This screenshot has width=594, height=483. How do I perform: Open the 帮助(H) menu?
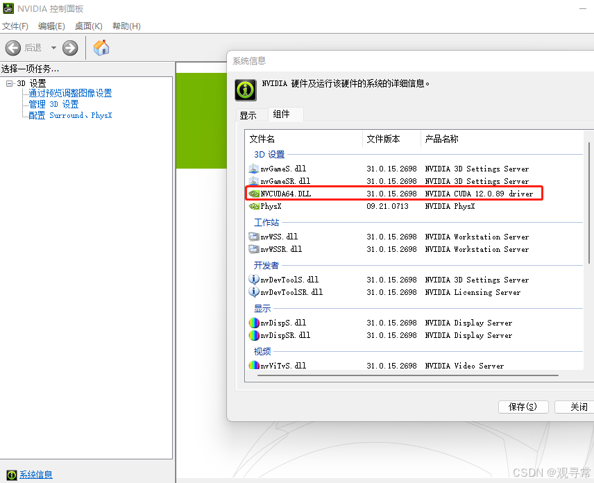pyautogui.click(x=126, y=26)
